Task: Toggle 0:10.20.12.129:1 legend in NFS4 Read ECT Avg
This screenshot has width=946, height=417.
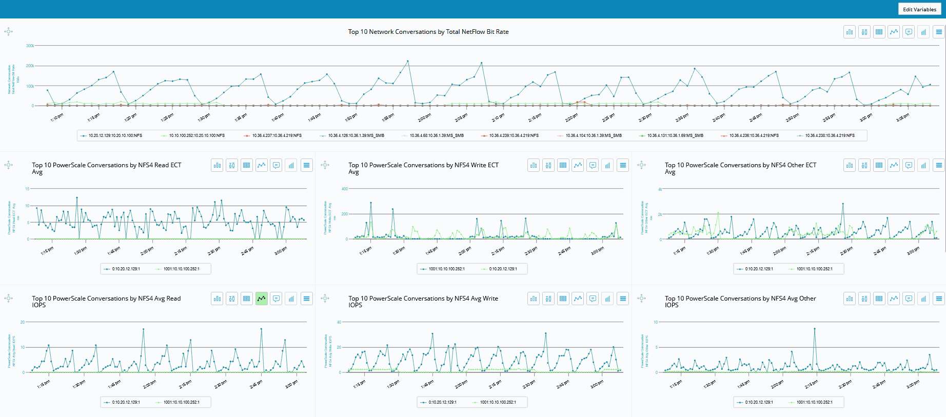Action: click(122, 269)
